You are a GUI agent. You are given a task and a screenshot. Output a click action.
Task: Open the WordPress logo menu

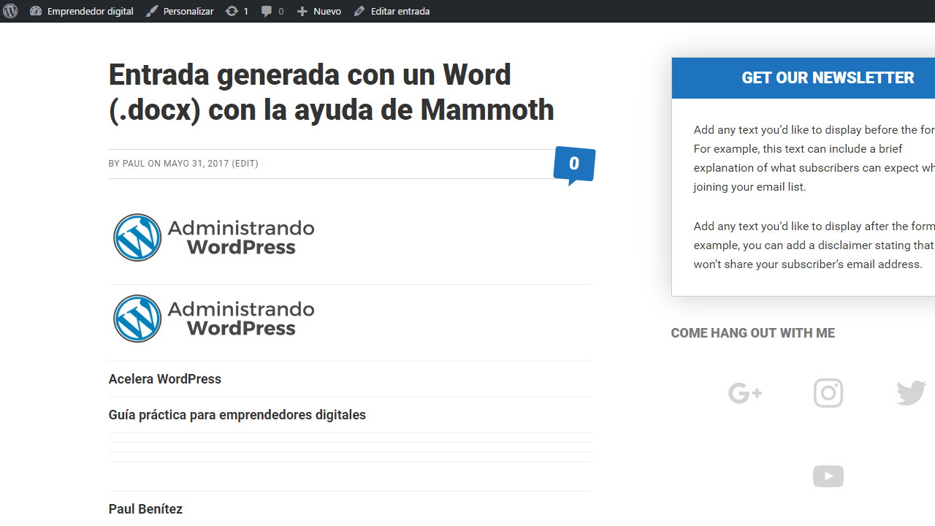point(10,11)
